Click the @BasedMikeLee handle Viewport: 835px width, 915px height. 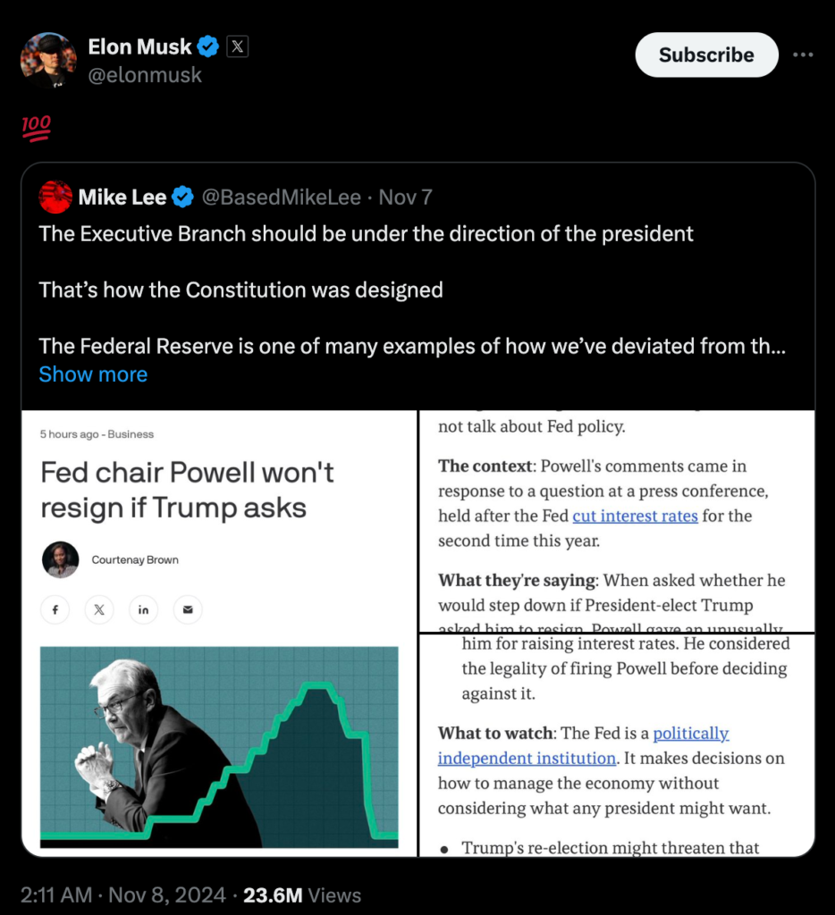tap(281, 197)
